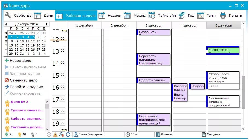Select 12:00 time label

(x=58, y=39)
